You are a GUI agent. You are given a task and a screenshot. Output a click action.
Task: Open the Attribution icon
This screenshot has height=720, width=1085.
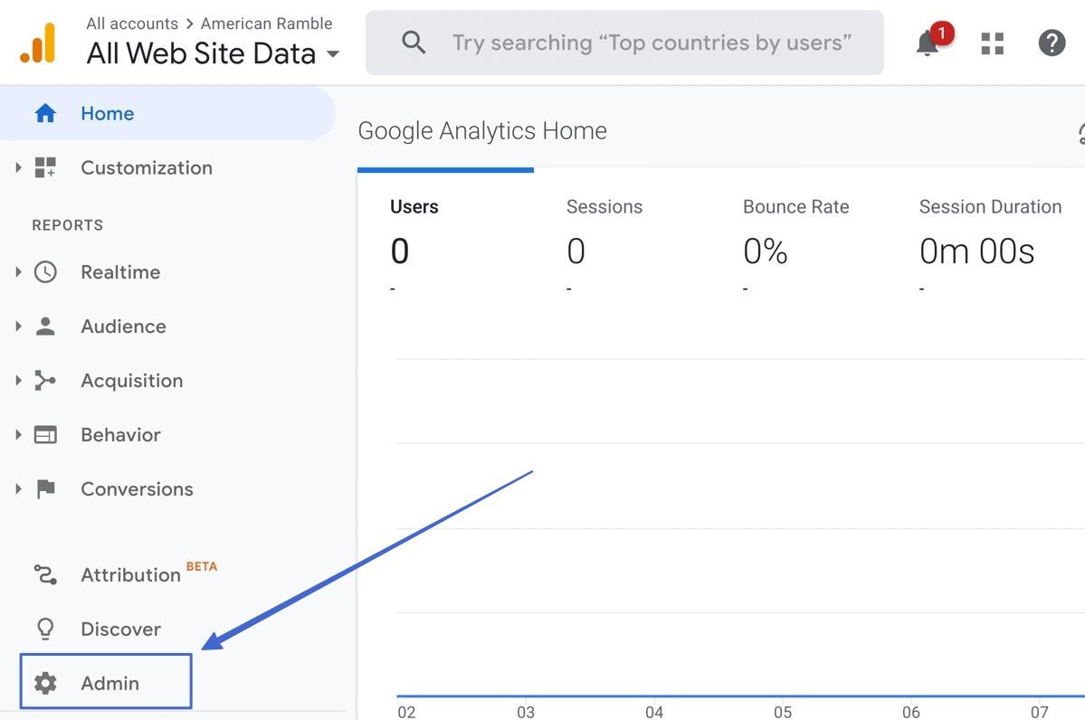point(45,574)
